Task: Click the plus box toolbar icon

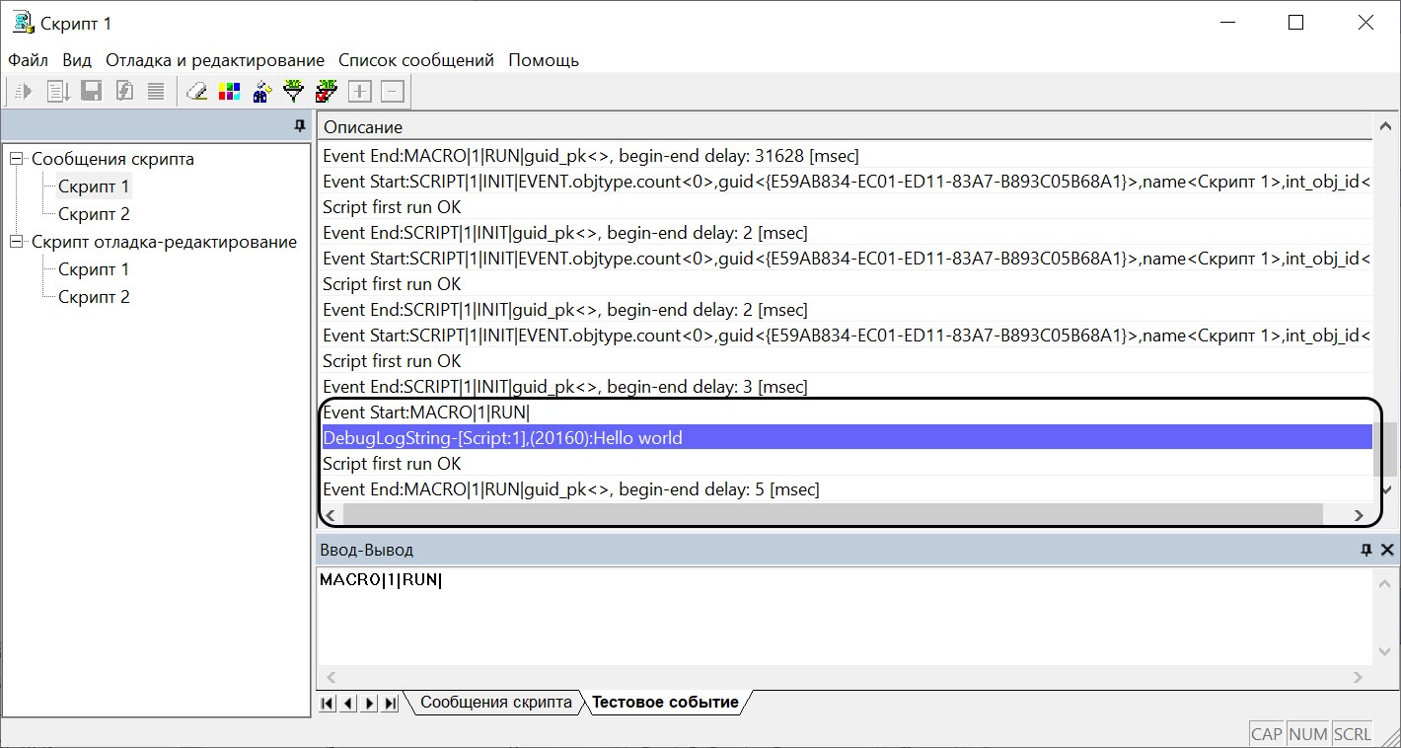Action: (x=360, y=92)
